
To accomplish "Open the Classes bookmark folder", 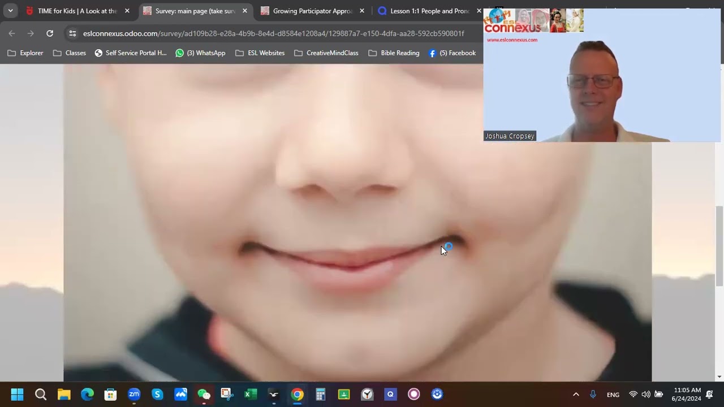I will [69, 53].
